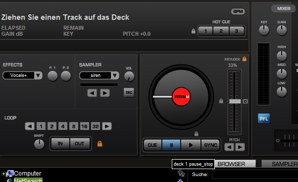The height and width of the screenshot is (182, 298).
Task: Toggle the orange loop lock icon
Action: [100, 144]
